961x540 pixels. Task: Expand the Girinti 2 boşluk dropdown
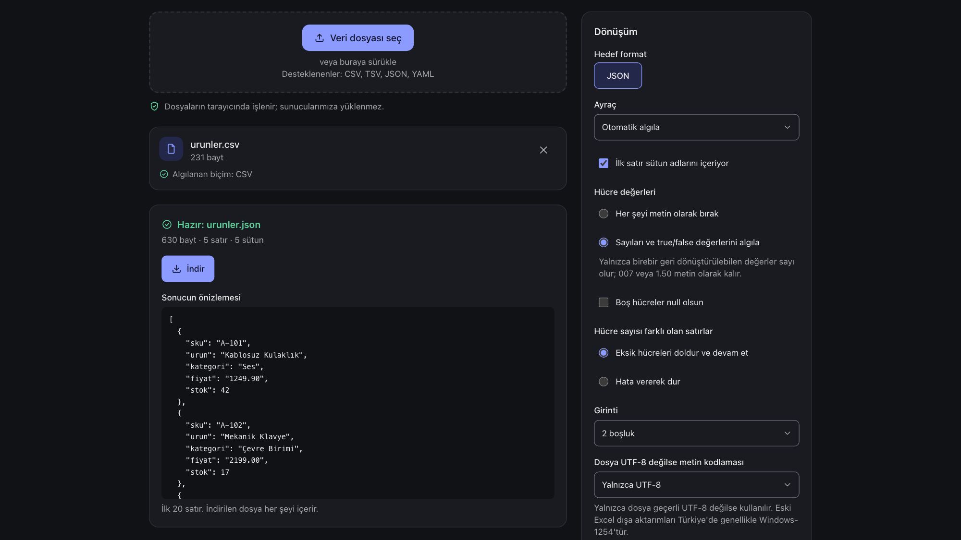(696, 433)
